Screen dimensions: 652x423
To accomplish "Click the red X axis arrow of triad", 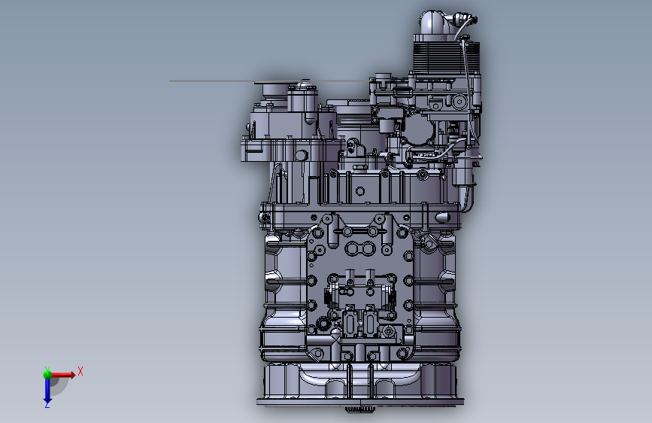I will [x=63, y=375].
